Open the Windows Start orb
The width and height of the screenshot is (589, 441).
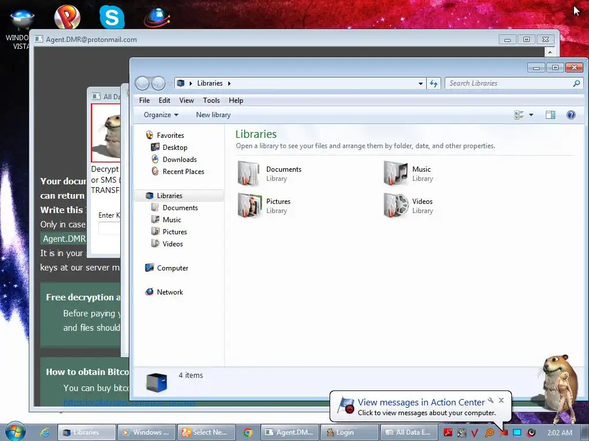(16, 431)
